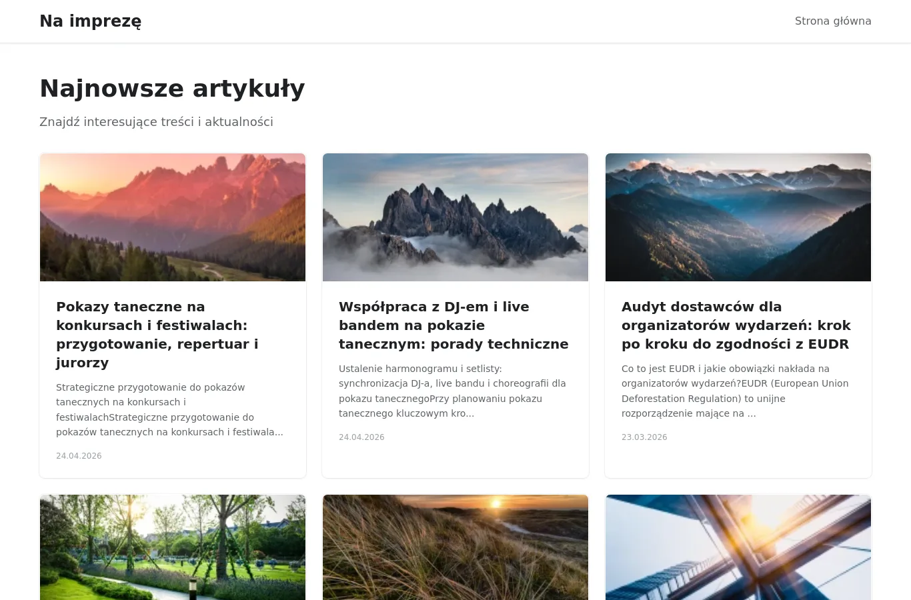Click the Najnowsze artykuły heading
Screen dimensions: 911x600
click(172, 88)
